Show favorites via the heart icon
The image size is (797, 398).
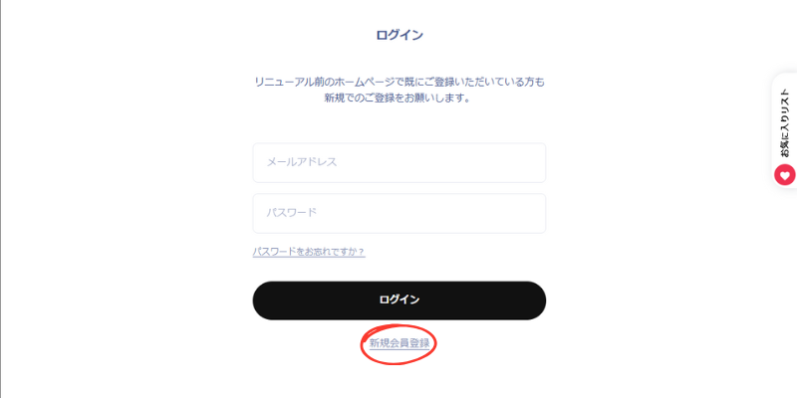(x=784, y=176)
